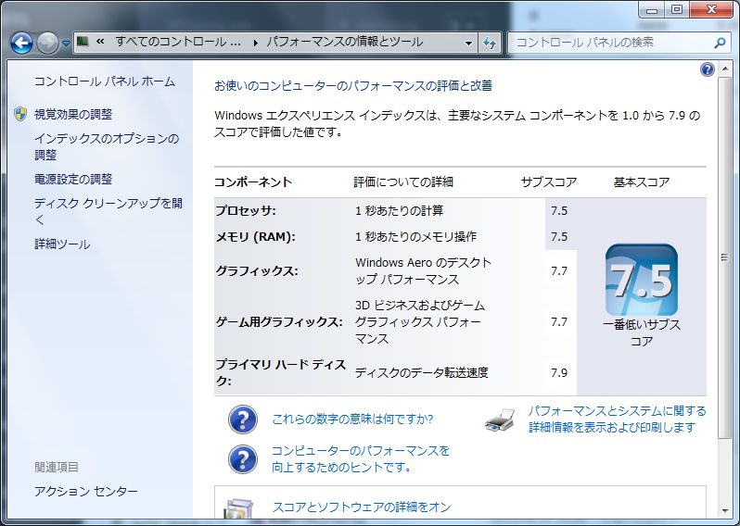Open the recent pages dropdown arrow
Viewport: 740px width, 526px height.
(66, 44)
